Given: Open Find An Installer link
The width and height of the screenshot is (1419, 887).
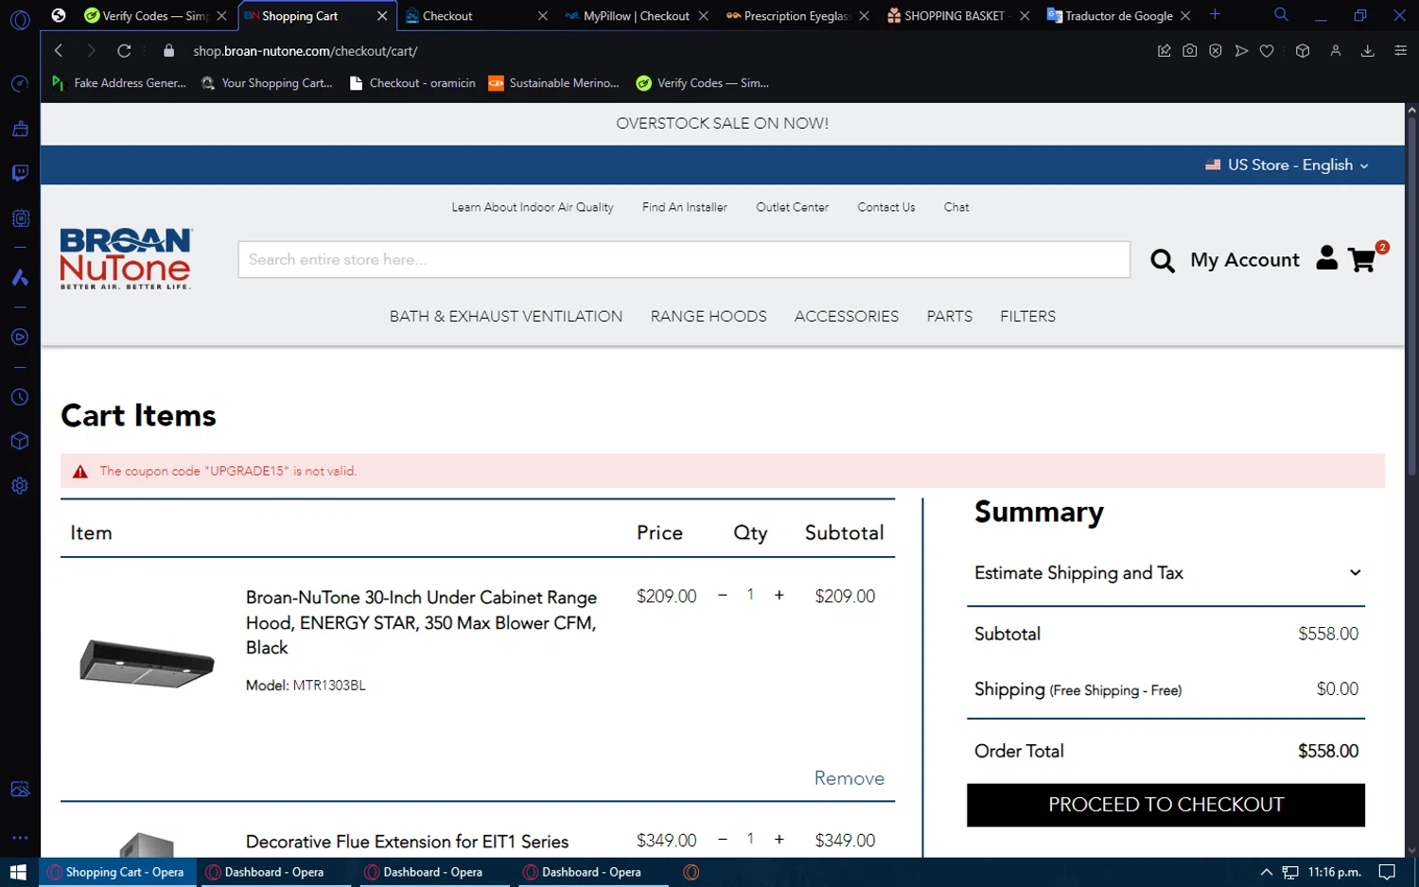Looking at the screenshot, I should pyautogui.click(x=685, y=207).
